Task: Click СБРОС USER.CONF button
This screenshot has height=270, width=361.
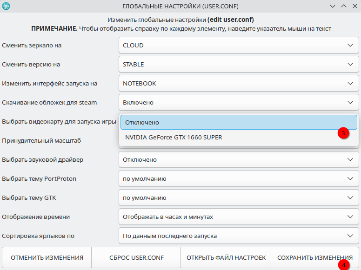Action: [136, 257]
